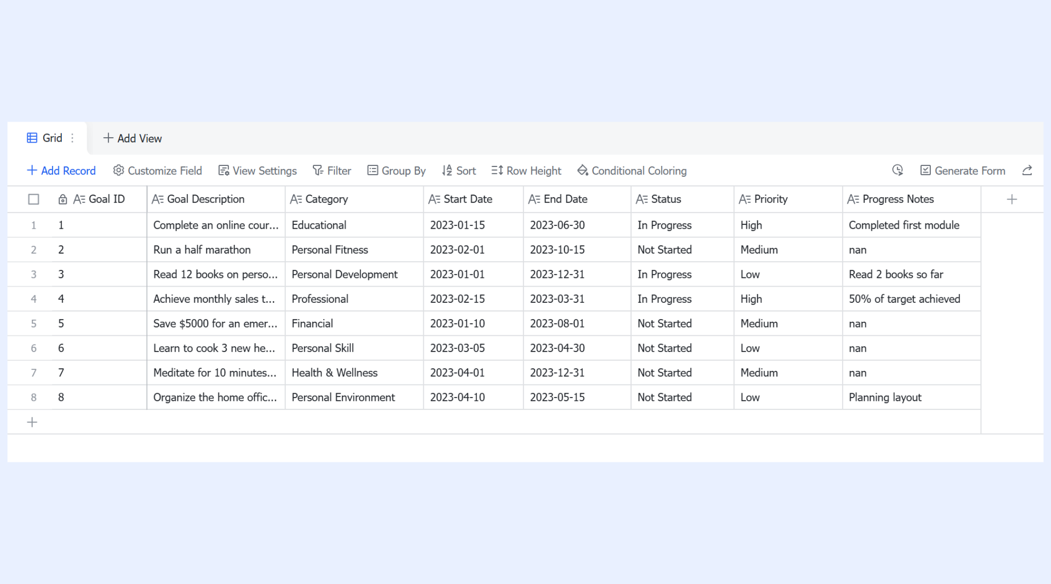This screenshot has height=584, width=1051.
Task: Click 'Organize the home offic...' cell
Action: coord(216,397)
